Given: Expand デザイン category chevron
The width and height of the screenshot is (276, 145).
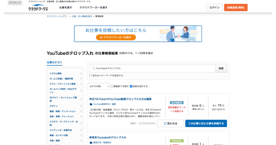Looking at the screenshot, I should coord(81,106).
